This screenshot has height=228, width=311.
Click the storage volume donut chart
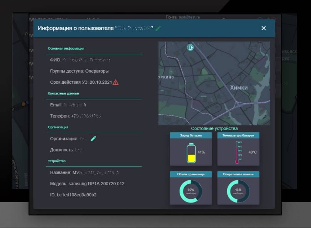[x=191, y=191]
